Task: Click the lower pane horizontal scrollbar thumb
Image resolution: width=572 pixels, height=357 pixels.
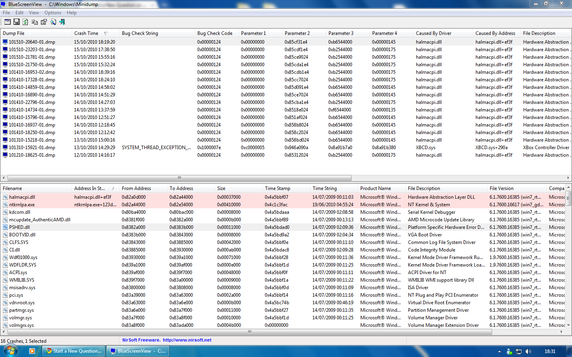Action: point(249,332)
